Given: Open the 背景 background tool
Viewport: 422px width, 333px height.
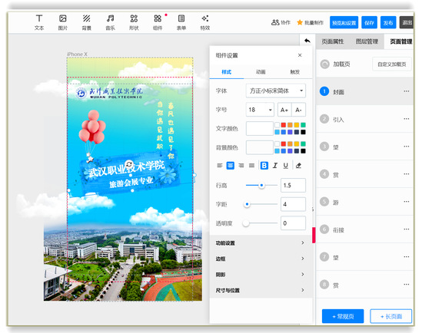Looking at the screenshot, I should 86,22.
